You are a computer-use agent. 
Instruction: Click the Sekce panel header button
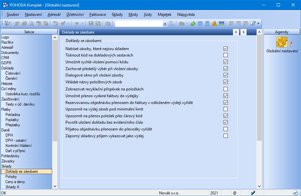[x=29, y=32]
